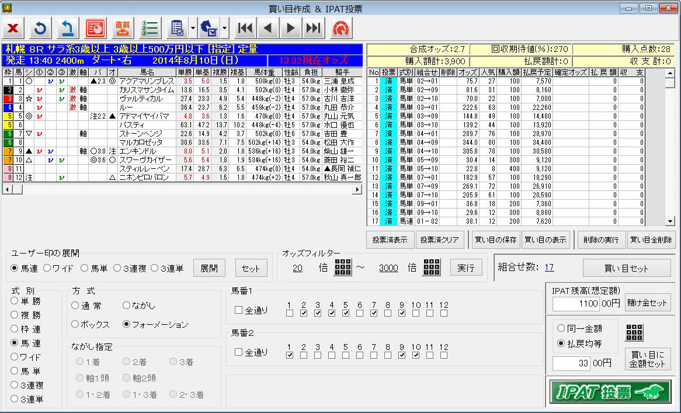Go to next race arrow icon

(x=290, y=29)
